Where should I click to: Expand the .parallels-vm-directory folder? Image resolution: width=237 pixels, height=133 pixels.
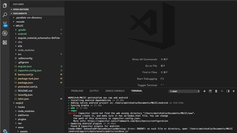(x=37, y=18)
